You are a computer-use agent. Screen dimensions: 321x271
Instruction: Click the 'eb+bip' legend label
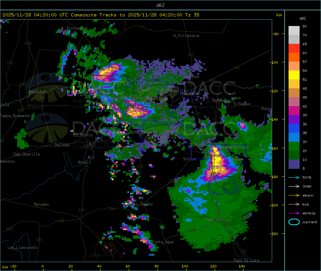[x=309, y=213]
